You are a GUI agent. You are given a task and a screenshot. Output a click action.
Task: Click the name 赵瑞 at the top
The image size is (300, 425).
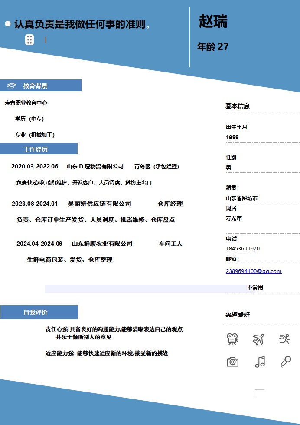coord(213,21)
